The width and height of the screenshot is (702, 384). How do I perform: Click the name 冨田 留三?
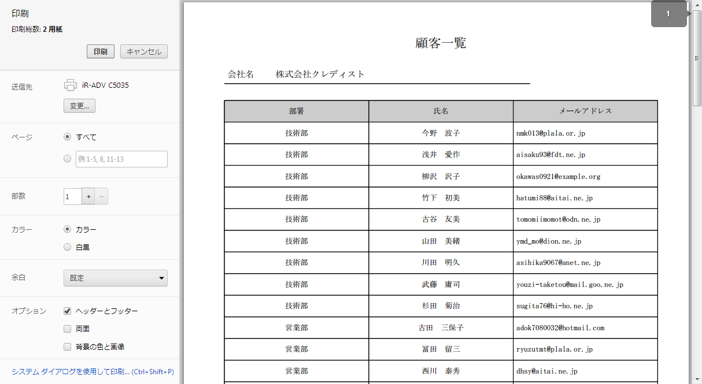[441, 349]
